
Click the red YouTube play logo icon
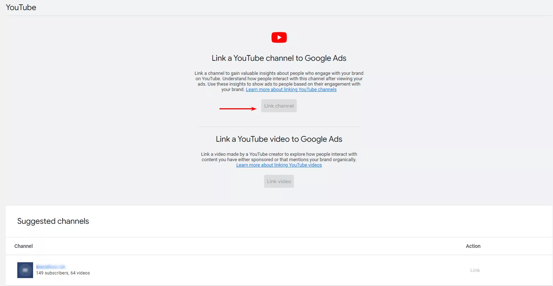point(279,37)
